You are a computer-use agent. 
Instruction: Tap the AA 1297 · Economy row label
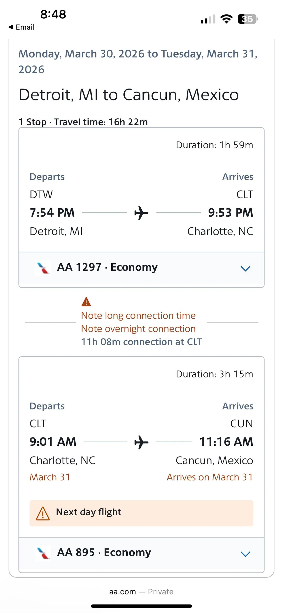click(x=107, y=267)
